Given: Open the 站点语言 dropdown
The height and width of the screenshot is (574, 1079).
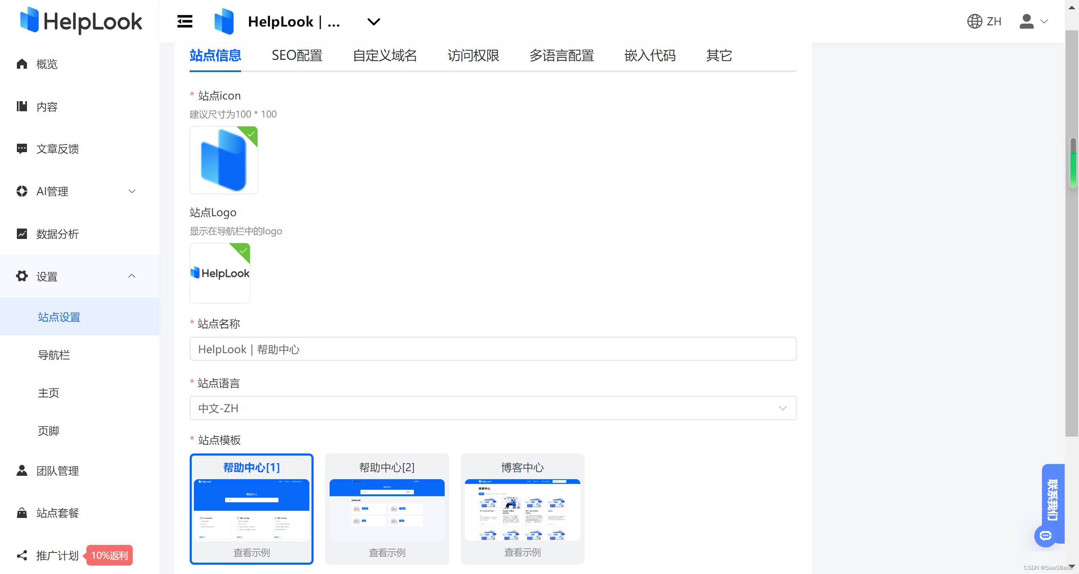Looking at the screenshot, I should pyautogui.click(x=493, y=408).
